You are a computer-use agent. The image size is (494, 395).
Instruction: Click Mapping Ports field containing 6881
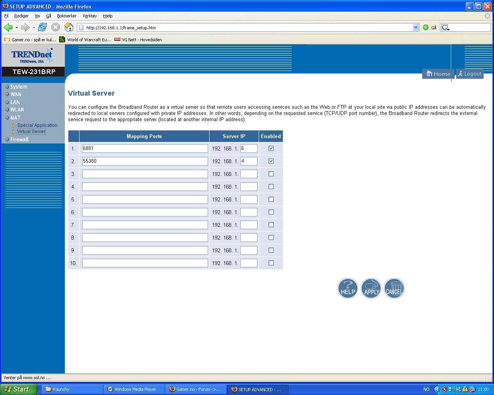coord(145,148)
